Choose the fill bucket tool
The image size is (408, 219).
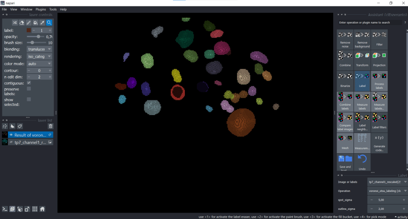click(35, 23)
